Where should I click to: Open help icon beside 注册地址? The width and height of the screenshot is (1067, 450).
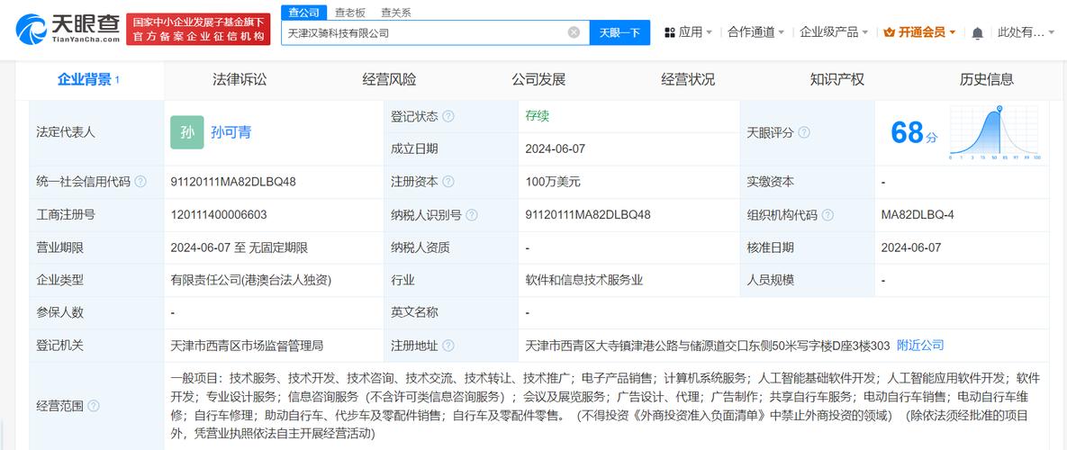[x=448, y=346]
